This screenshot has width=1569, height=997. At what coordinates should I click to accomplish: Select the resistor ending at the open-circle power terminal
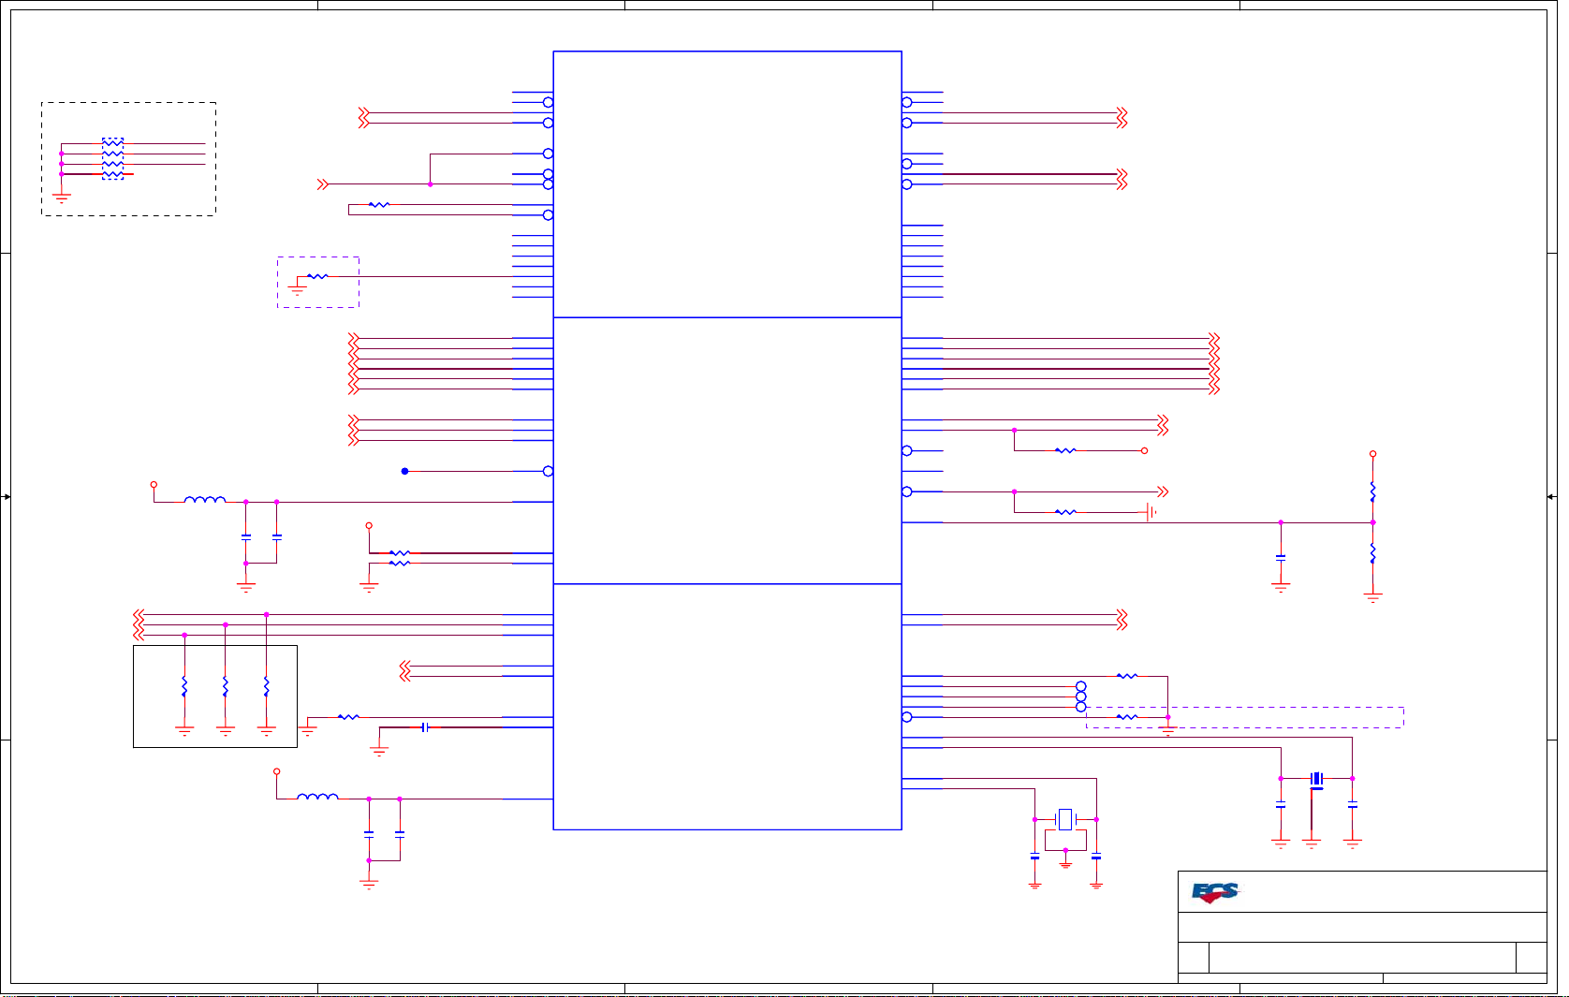coord(1065,450)
